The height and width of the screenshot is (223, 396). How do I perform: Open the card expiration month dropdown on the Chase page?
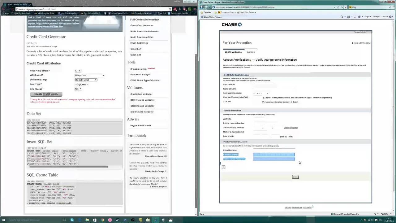(256, 93)
